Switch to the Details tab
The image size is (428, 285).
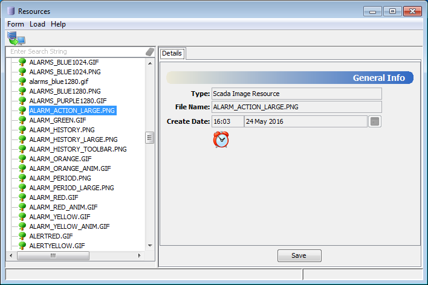172,53
